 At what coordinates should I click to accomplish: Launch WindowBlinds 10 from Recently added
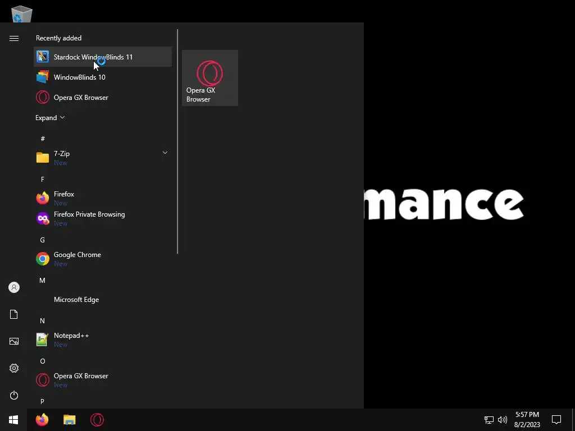(103, 77)
